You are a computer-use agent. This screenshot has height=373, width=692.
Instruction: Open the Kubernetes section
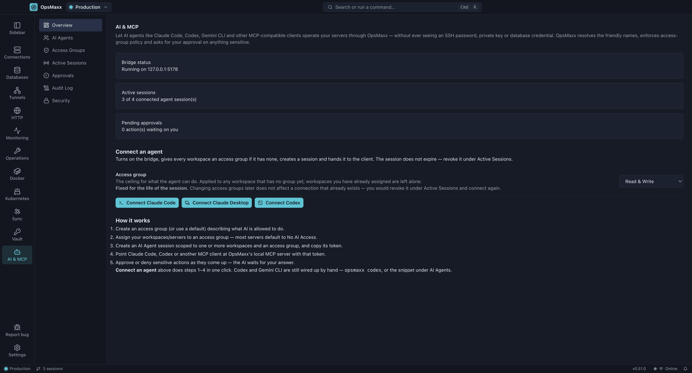click(x=17, y=195)
